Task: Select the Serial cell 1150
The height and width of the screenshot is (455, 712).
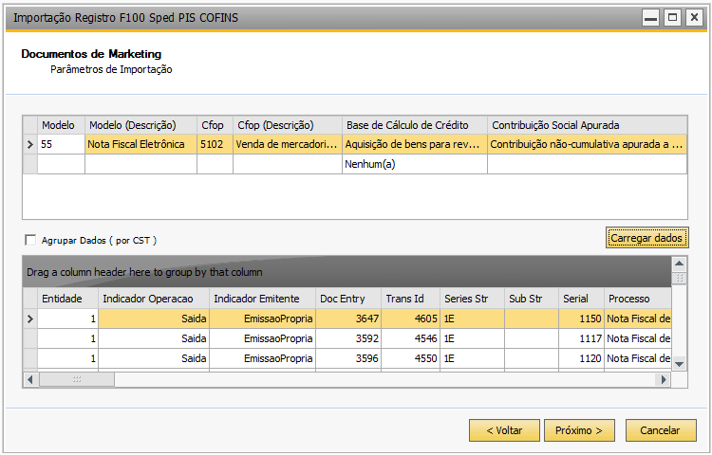Action: coord(581,318)
